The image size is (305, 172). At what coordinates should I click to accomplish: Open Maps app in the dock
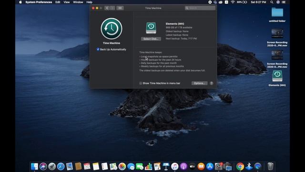point(113,167)
